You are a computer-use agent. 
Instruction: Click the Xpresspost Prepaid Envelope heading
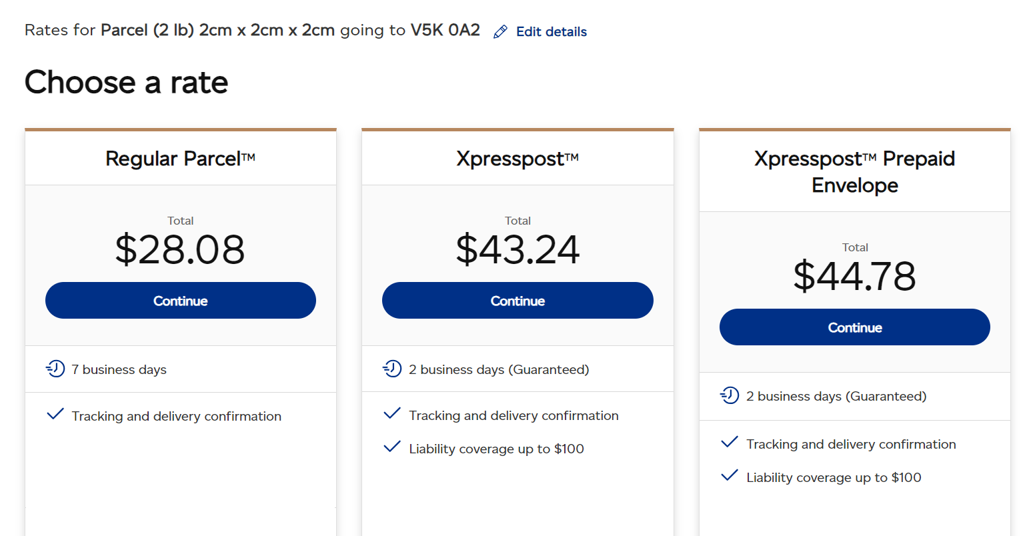click(x=854, y=171)
